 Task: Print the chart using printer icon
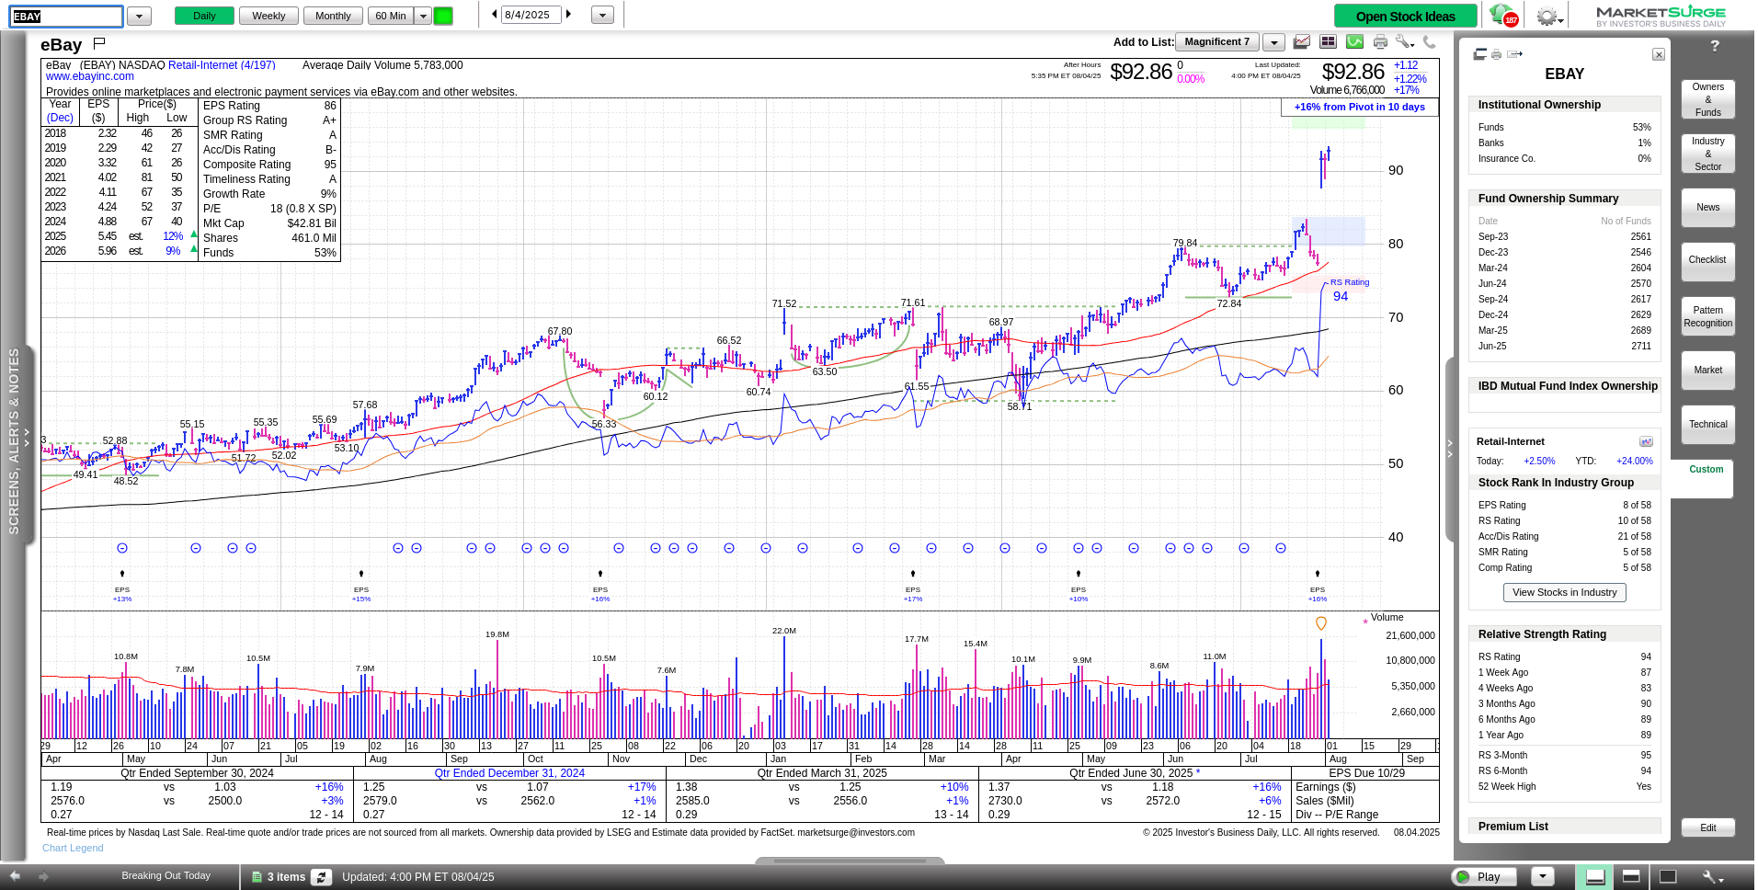pyautogui.click(x=1380, y=42)
